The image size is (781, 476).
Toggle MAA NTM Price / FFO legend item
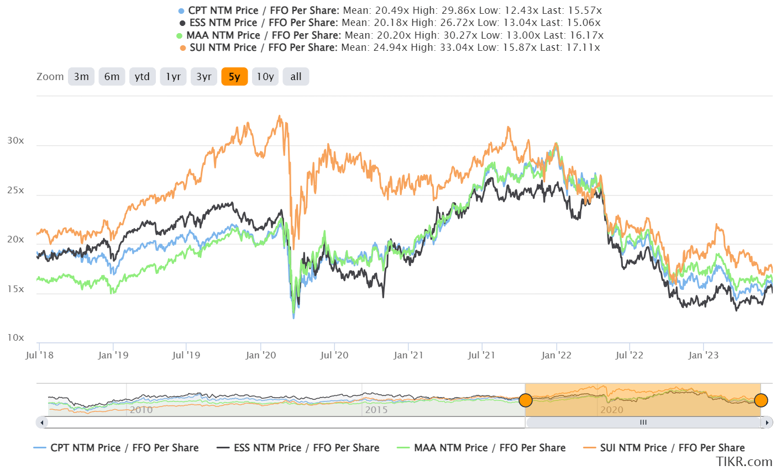[481, 448]
